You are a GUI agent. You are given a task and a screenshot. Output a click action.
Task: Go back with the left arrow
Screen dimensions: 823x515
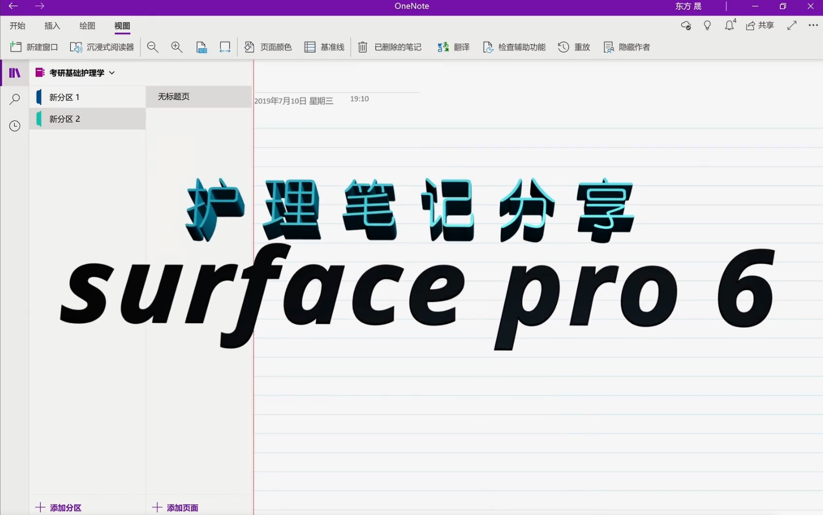(13, 6)
